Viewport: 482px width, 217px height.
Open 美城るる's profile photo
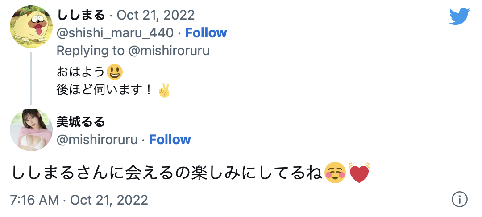(31, 130)
